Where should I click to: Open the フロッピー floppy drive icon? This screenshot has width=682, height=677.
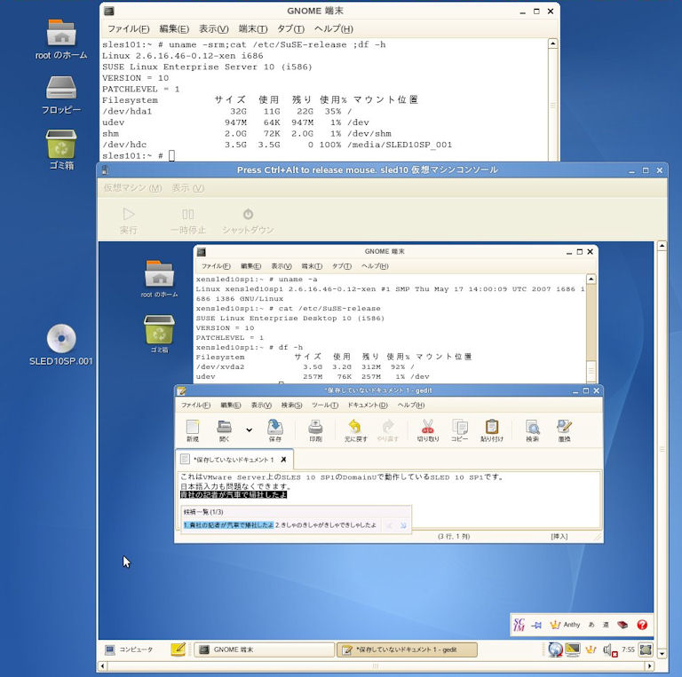point(61,95)
